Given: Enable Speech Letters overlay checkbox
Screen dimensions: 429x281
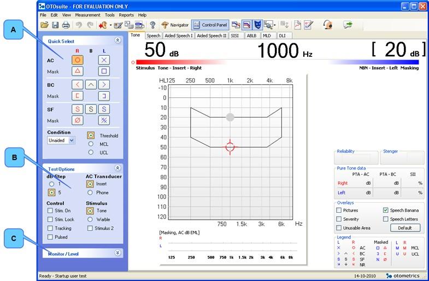Looking at the screenshot, I should 385,219.
